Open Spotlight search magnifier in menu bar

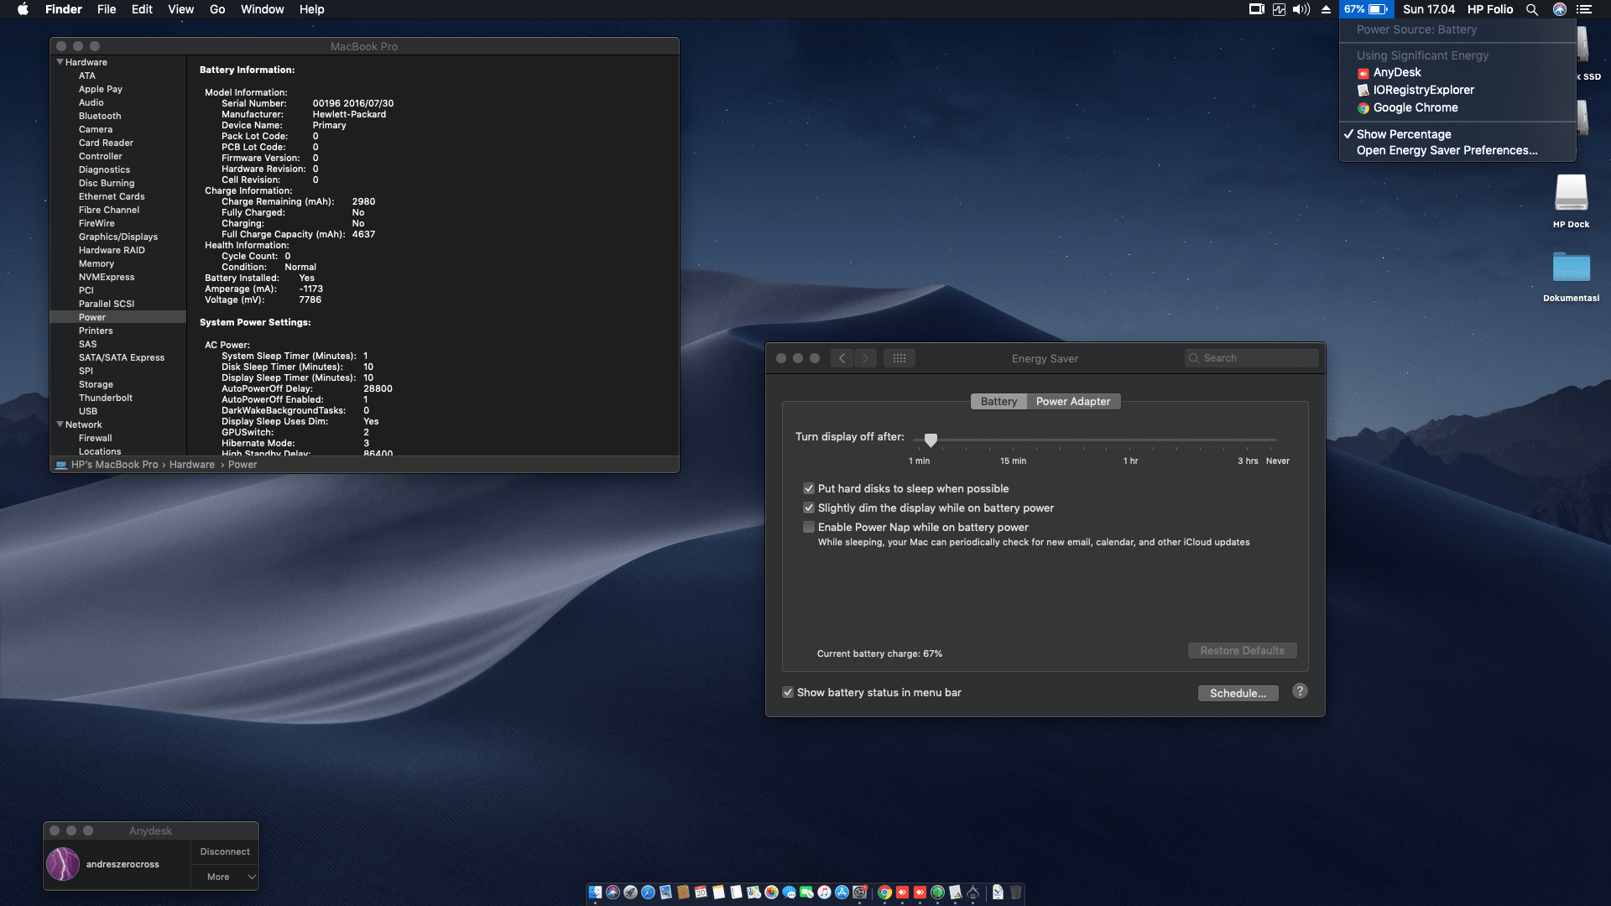1532,9
